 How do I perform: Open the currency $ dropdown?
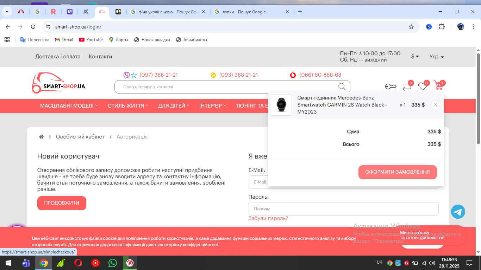[415, 57]
